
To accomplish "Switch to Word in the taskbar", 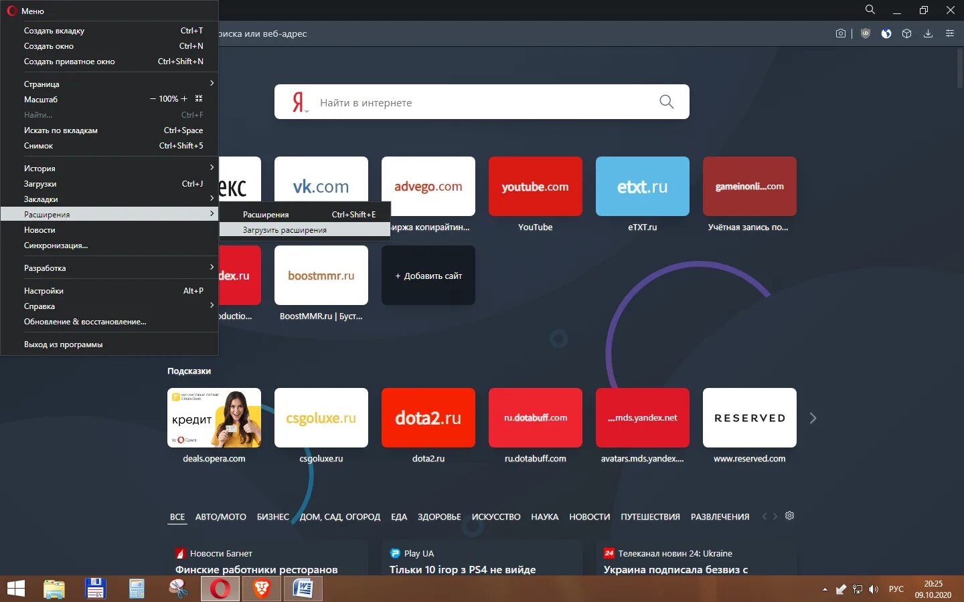I will [x=303, y=589].
